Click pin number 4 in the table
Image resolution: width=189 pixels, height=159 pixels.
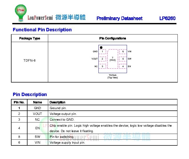pyautogui.click(x=19, y=128)
